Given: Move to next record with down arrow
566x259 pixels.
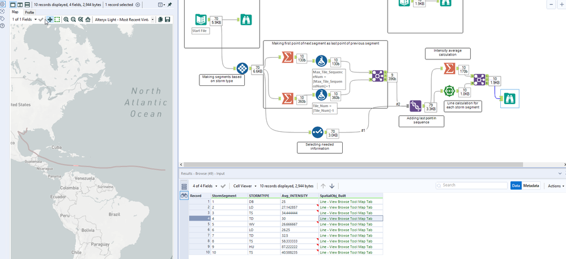Looking at the screenshot, I should pyautogui.click(x=332, y=186).
